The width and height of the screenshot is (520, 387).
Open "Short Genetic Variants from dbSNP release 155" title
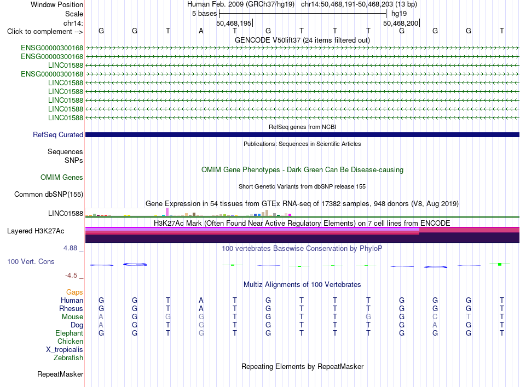point(302,186)
